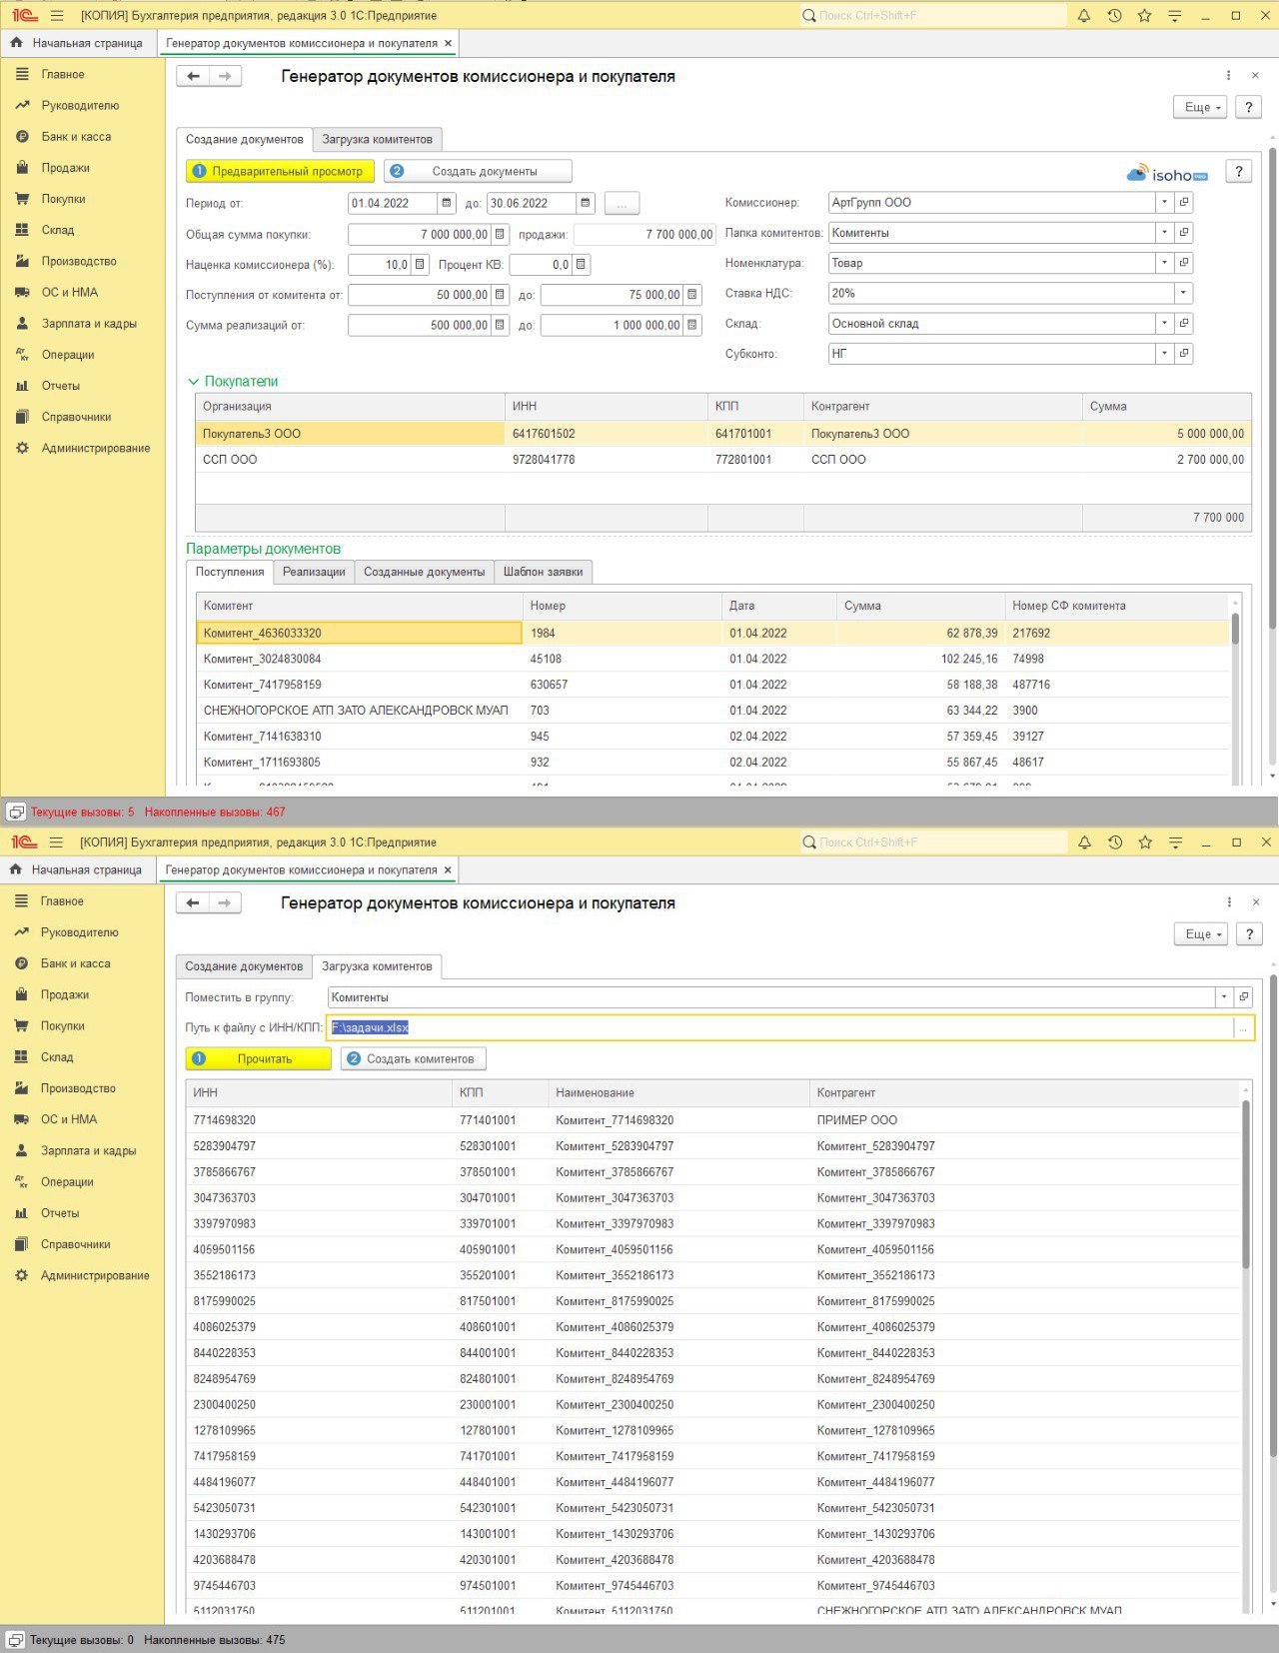Open calendar picker for date 01.04.2022
The height and width of the screenshot is (1653, 1279).
[x=446, y=203]
